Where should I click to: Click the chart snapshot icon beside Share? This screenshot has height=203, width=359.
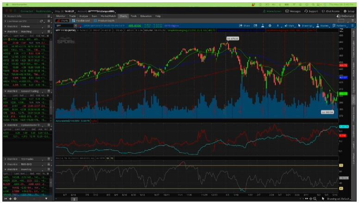tap(255, 25)
